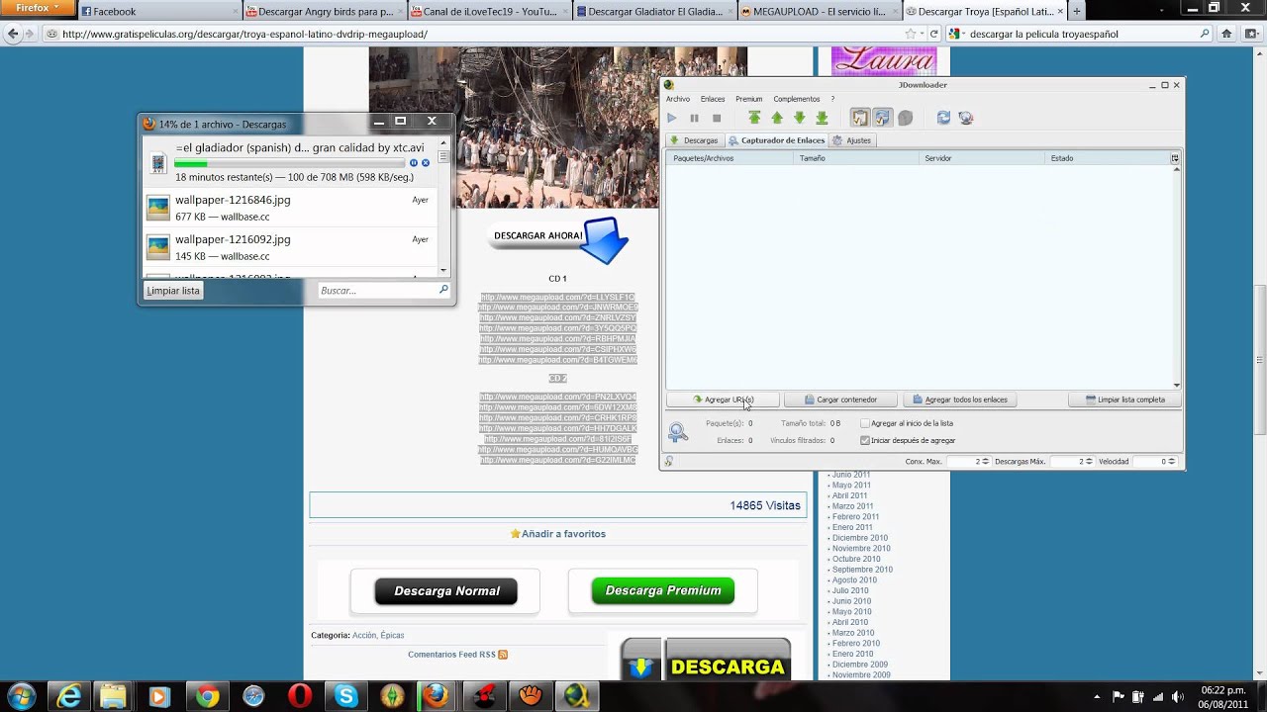Screen dimensions: 1267x712
Task: Click JDownloader update check globe icon
Action: coord(966,118)
